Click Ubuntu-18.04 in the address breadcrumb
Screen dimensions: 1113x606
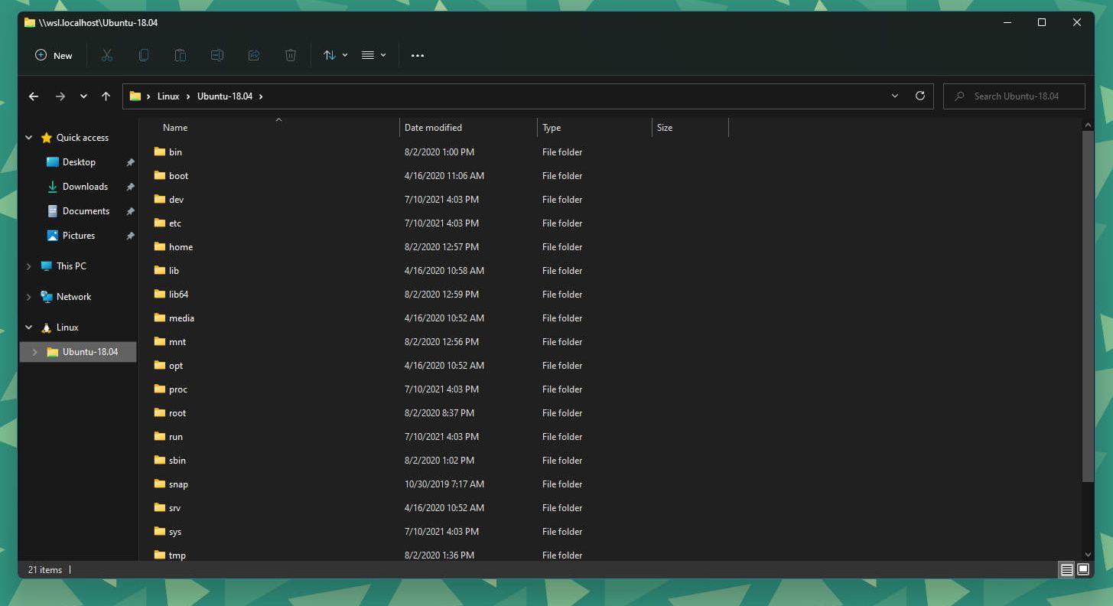pos(225,96)
